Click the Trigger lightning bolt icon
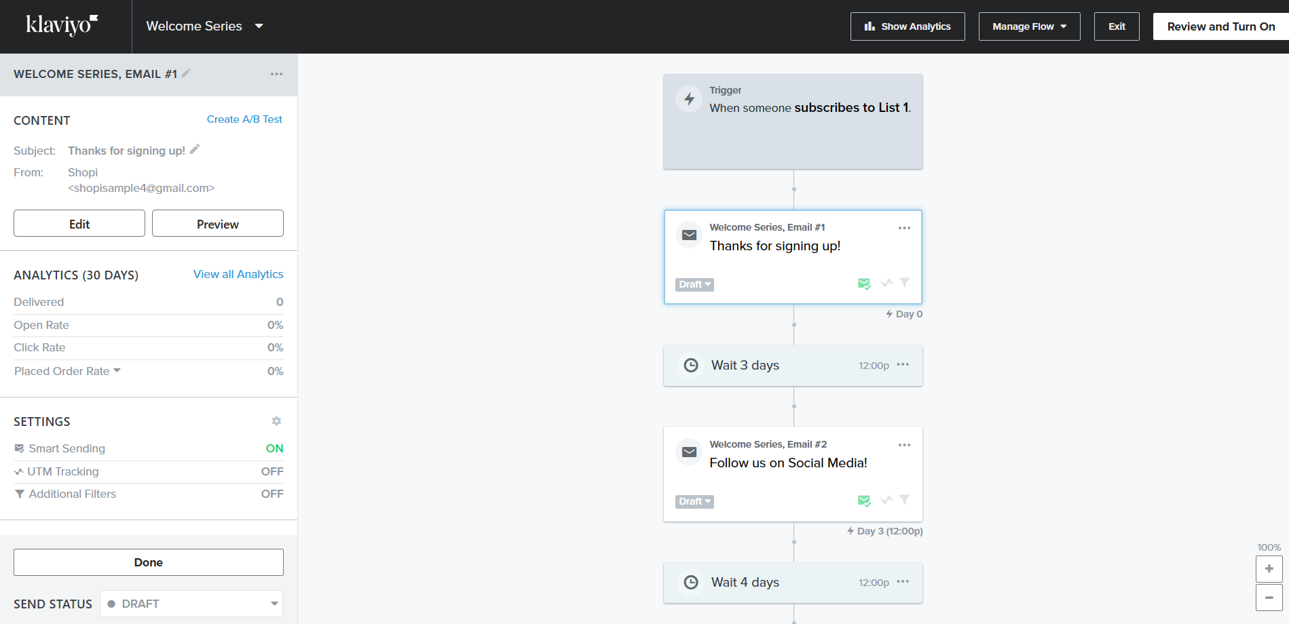 coord(689,99)
